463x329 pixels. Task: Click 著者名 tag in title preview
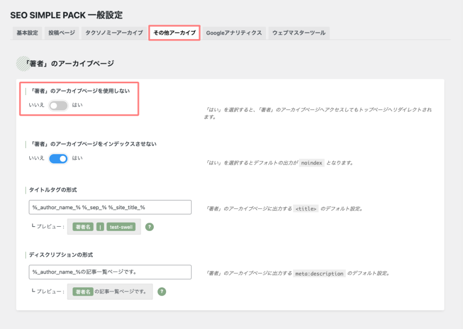click(x=83, y=227)
